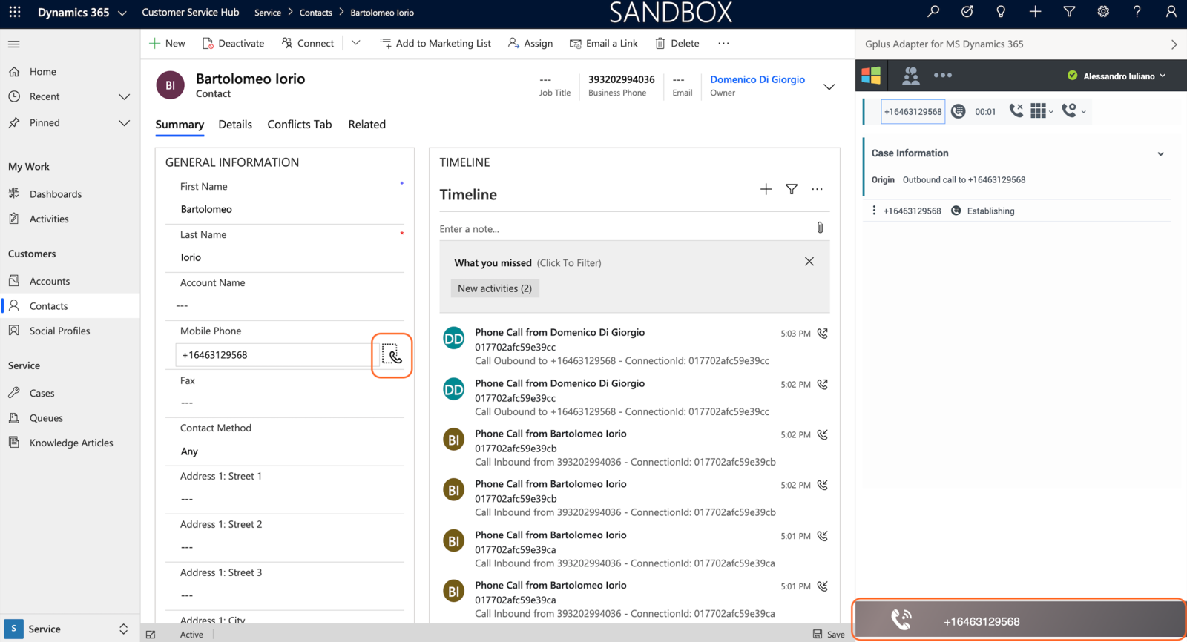
Task: Open owner Domenico Di Giorgio link
Action: (757, 79)
